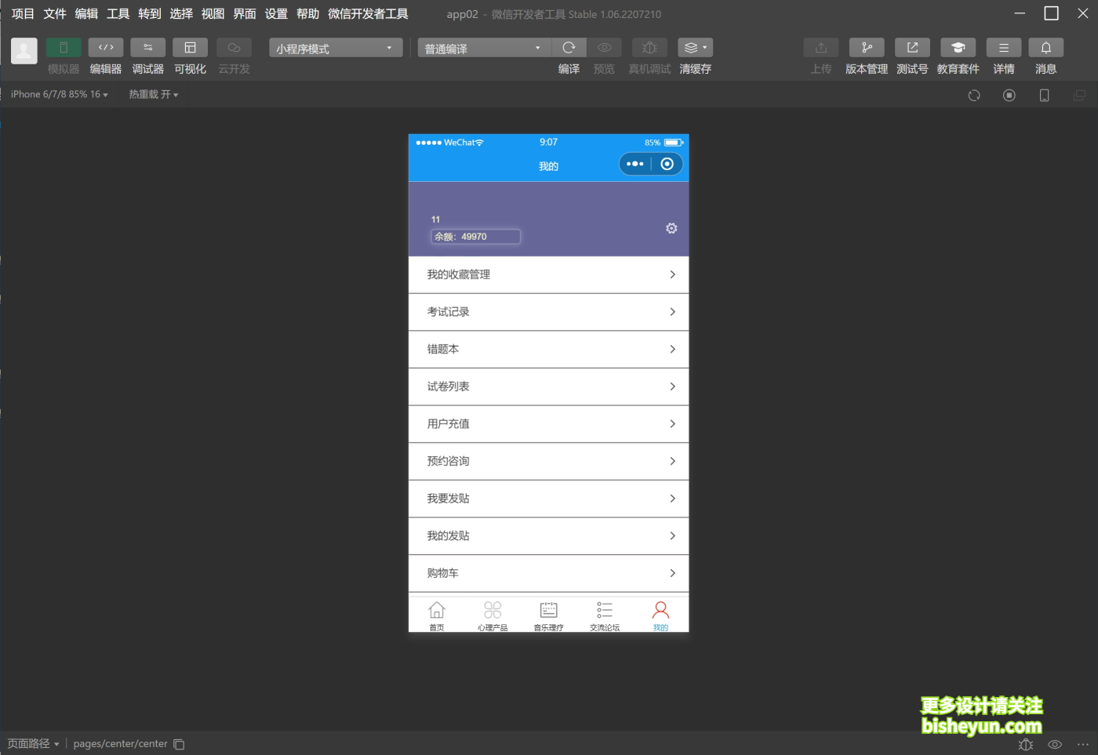Open the 小程序模式 mode dropdown
Screen dimensions: 1098x755
[335, 47]
